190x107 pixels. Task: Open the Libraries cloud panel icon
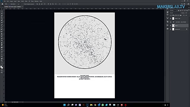coord(167,29)
